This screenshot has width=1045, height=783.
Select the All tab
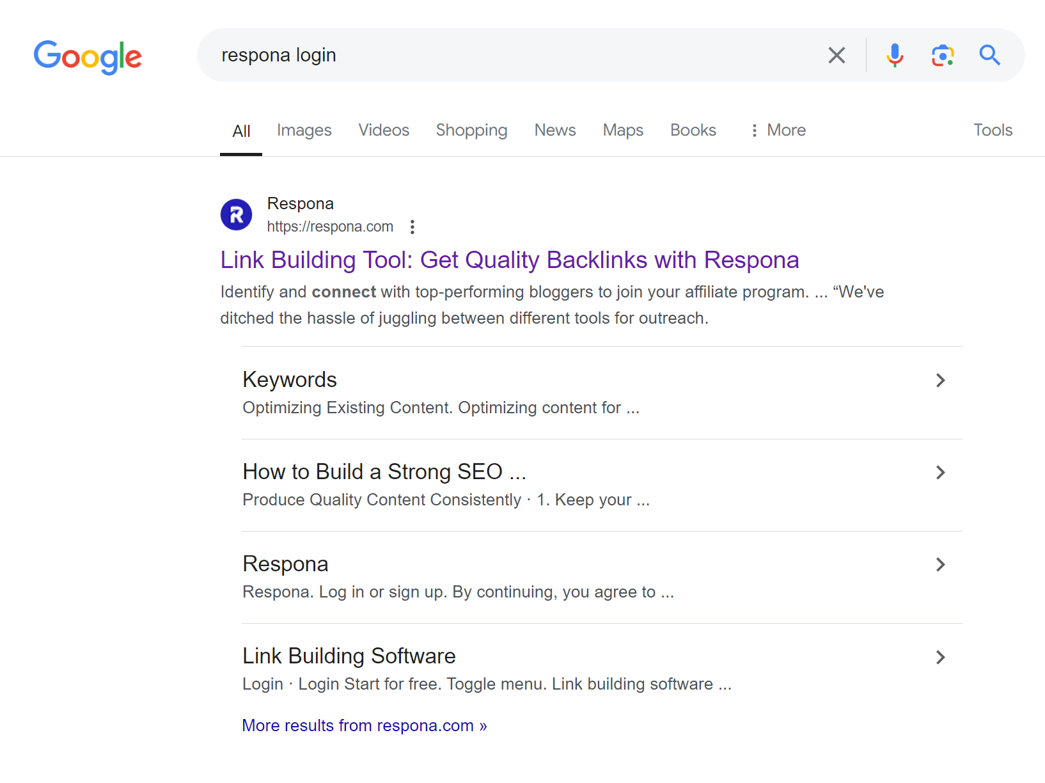(x=241, y=131)
